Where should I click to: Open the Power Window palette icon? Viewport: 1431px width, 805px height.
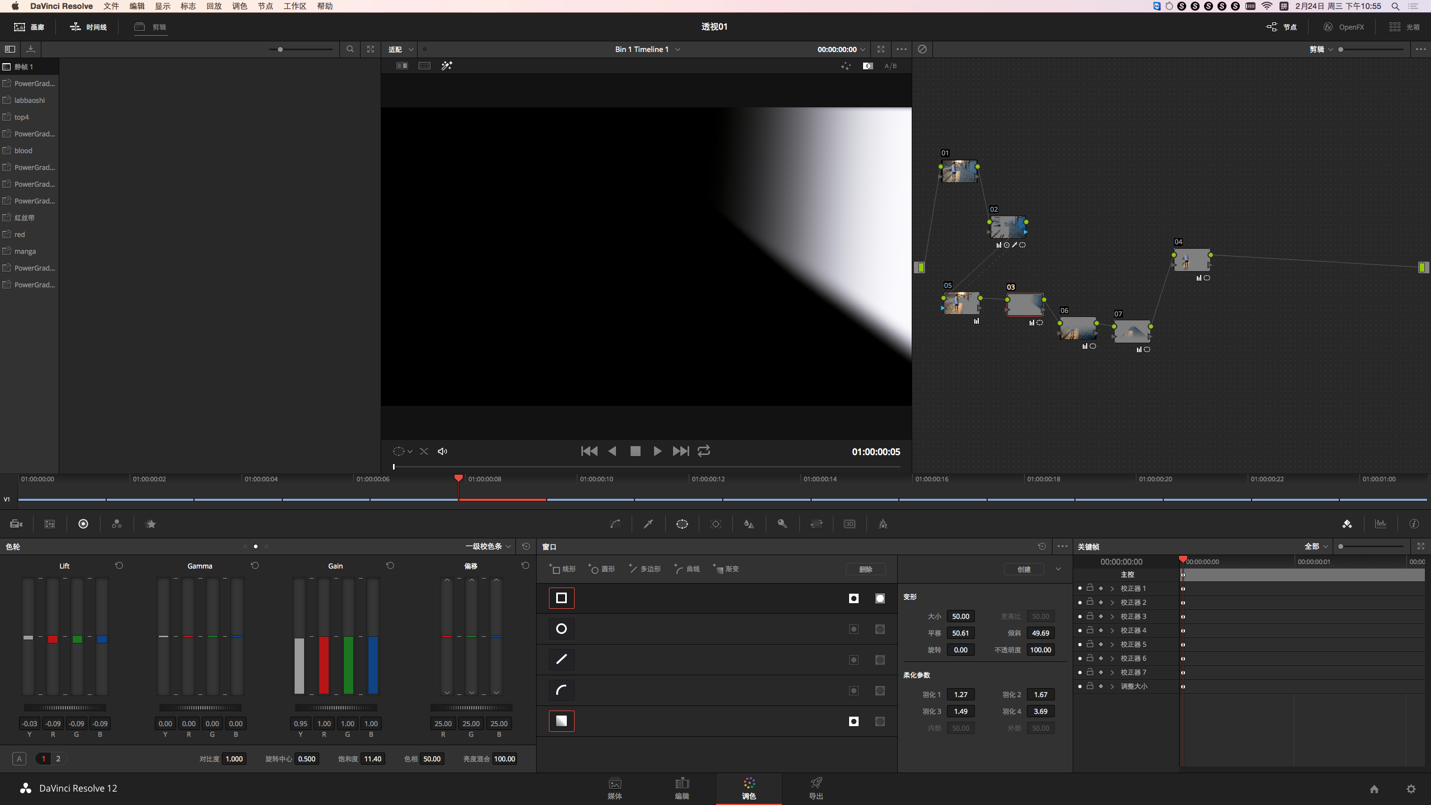(x=682, y=524)
